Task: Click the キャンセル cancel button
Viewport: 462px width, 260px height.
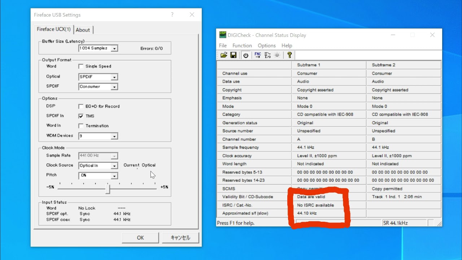Action: coord(180,238)
